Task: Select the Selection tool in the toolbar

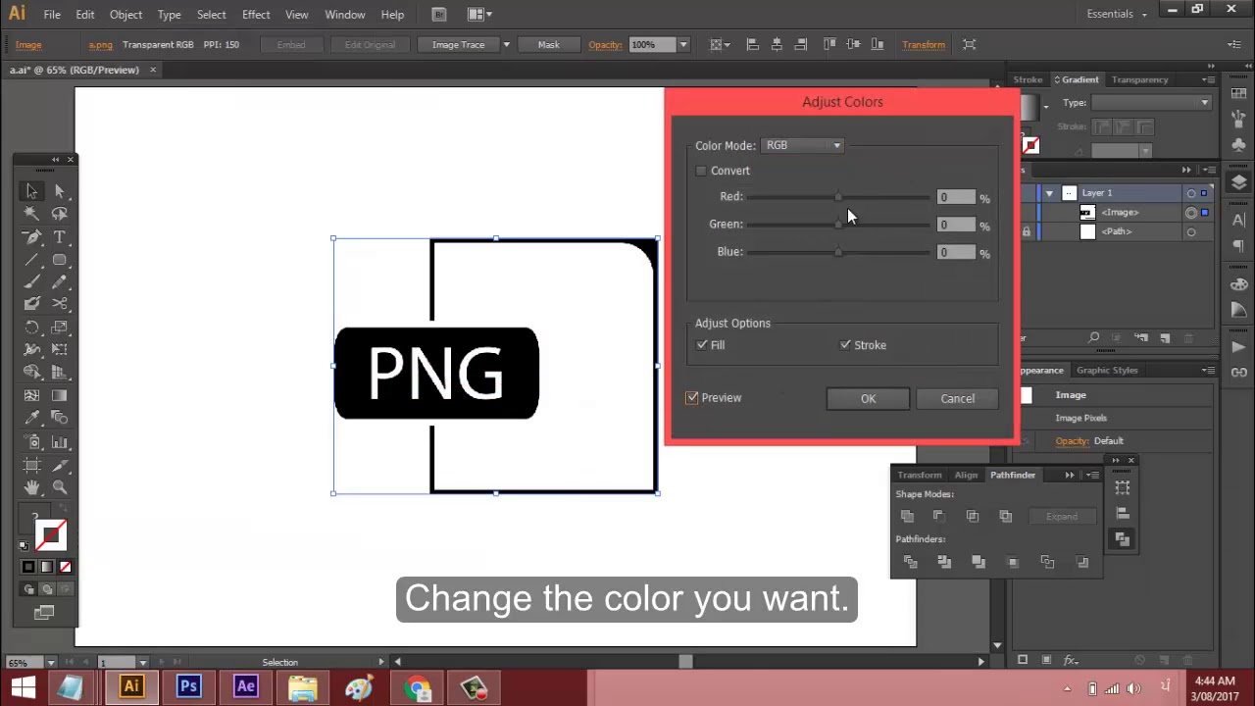Action: [x=31, y=192]
